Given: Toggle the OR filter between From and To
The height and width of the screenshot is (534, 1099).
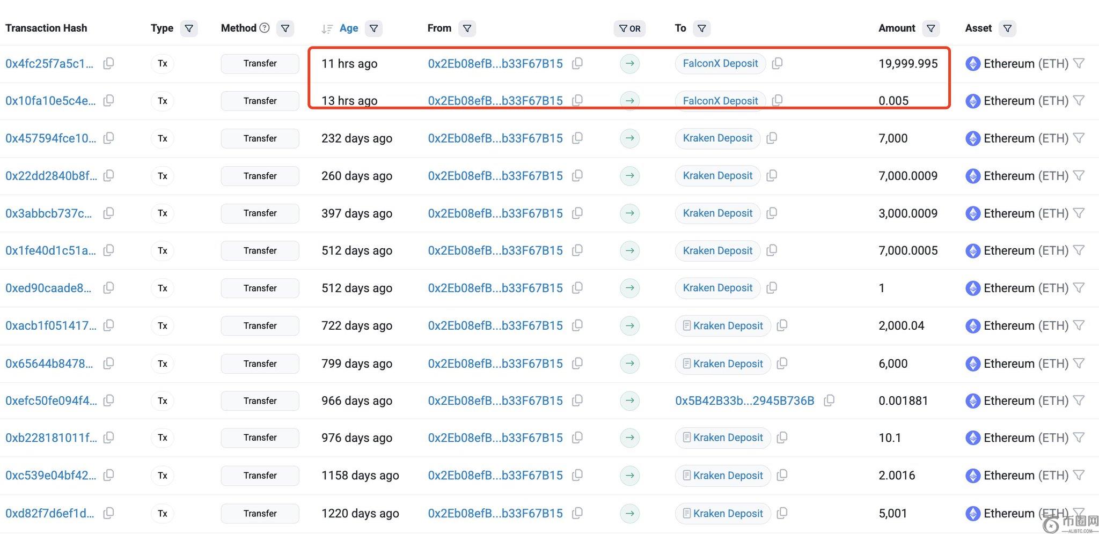Looking at the screenshot, I should (x=629, y=28).
